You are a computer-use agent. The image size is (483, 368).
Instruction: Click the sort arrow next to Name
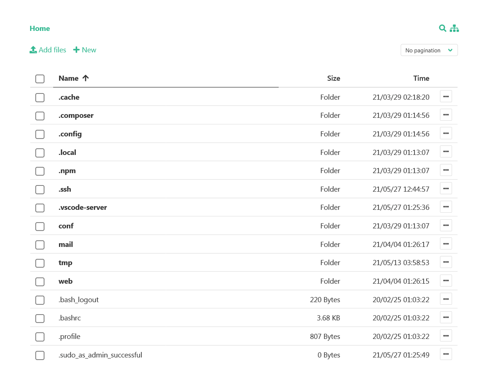click(x=85, y=78)
